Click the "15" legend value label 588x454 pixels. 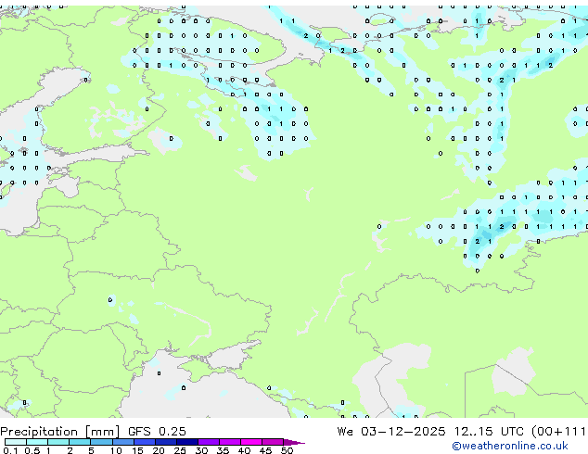137,450
